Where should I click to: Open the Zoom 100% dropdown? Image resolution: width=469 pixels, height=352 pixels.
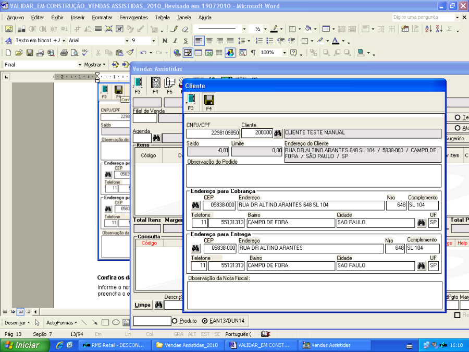coord(285,53)
